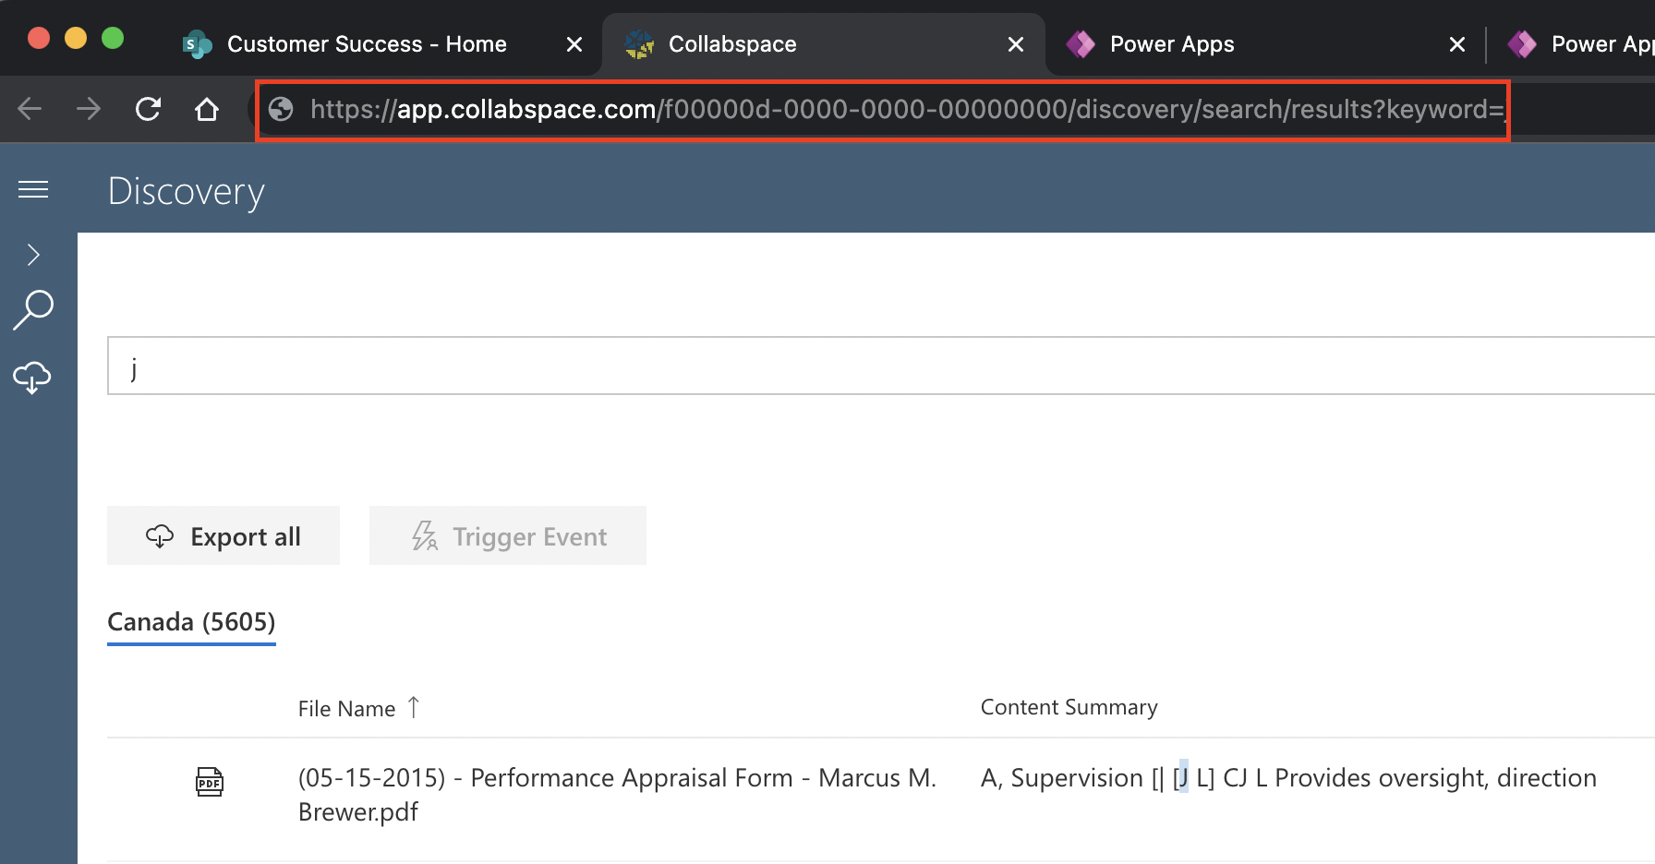Select the Canada (5605) results tab
Viewport: 1655px width, 864px height.
[x=190, y=621]
